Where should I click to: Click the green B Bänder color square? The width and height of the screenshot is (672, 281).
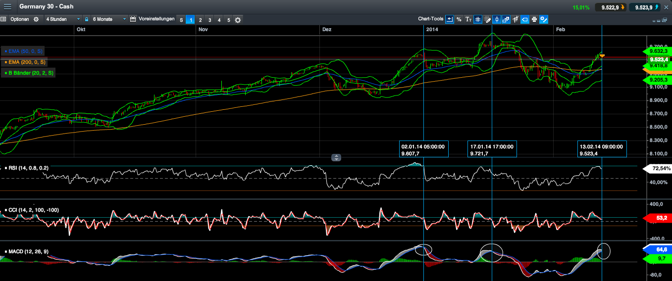(5, 73)
